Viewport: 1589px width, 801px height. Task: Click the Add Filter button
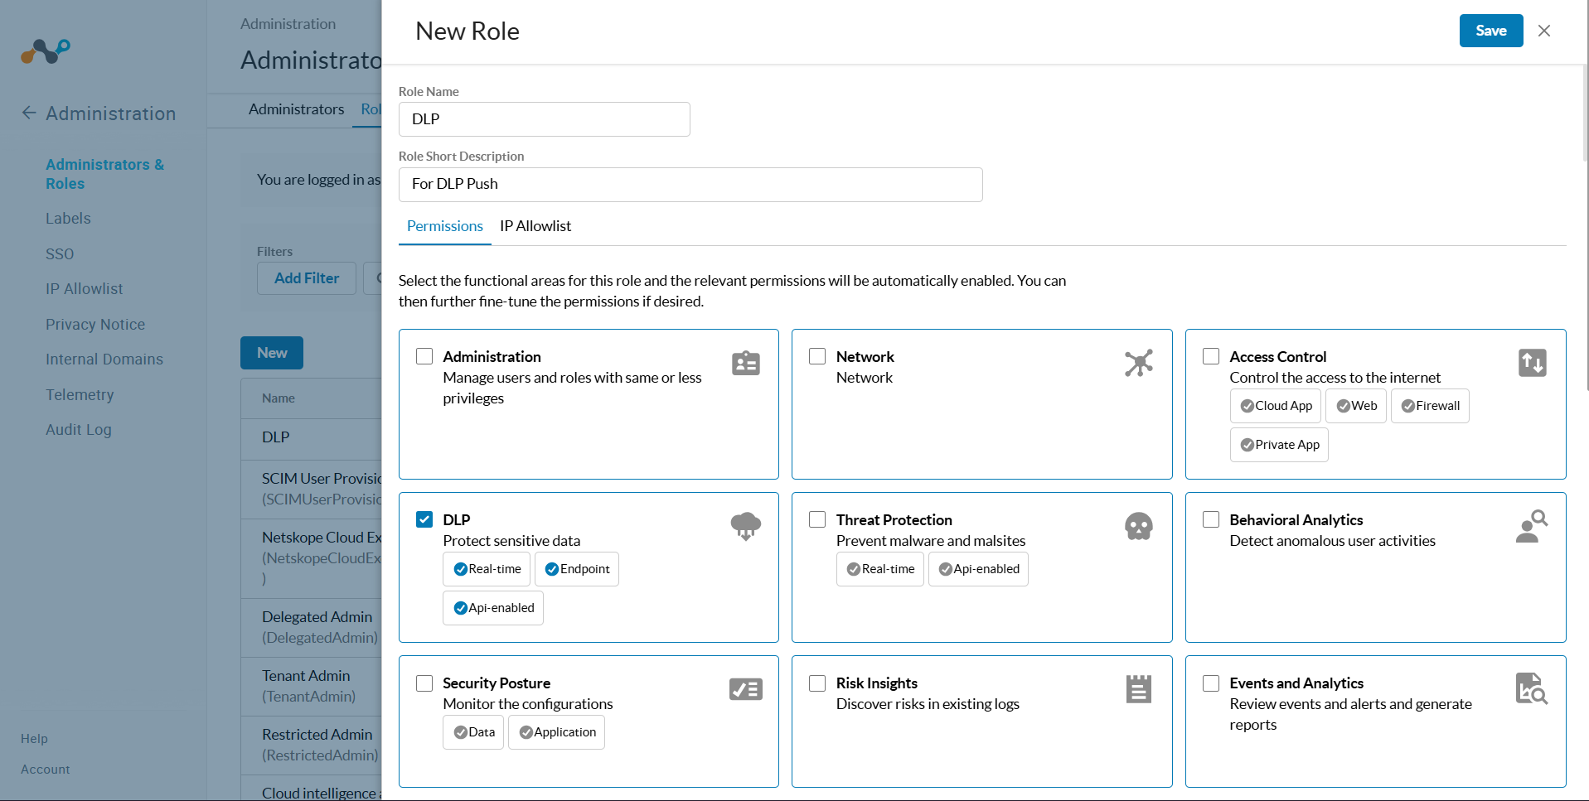click(x=307, y=278)
